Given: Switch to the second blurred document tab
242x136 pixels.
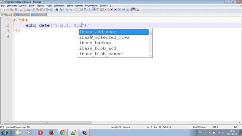Looking at the screenshot, I should 23,15.
